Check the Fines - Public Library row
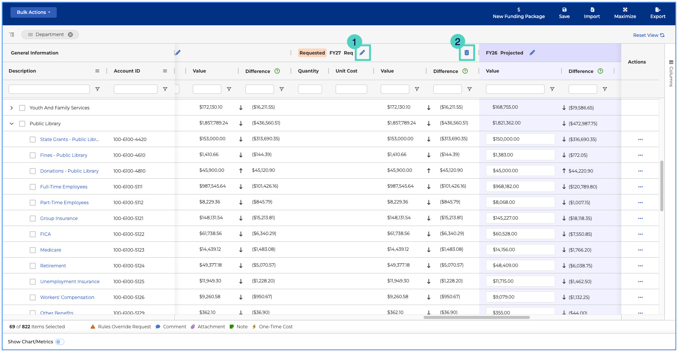The height and width of the screenshot is (352, 678). click(33, 155)
